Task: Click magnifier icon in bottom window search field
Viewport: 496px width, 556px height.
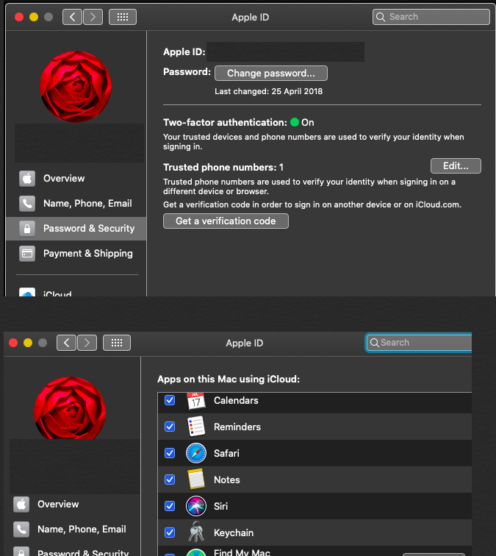Action: click(374, 343)
